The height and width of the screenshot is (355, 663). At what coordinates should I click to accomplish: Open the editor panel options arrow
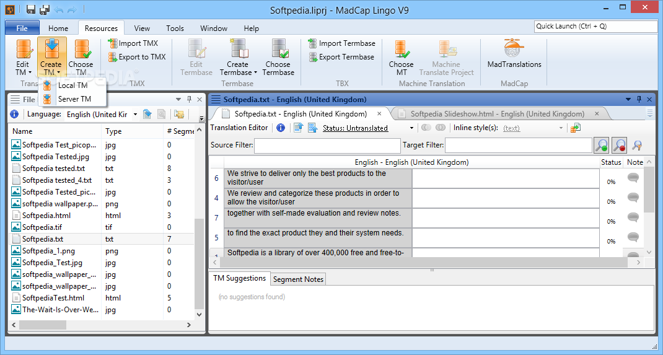(628, 99)
